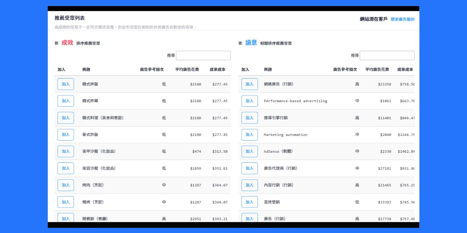
Task: Click 加入 next to 泰式炒飯
Action: (66, 135)
